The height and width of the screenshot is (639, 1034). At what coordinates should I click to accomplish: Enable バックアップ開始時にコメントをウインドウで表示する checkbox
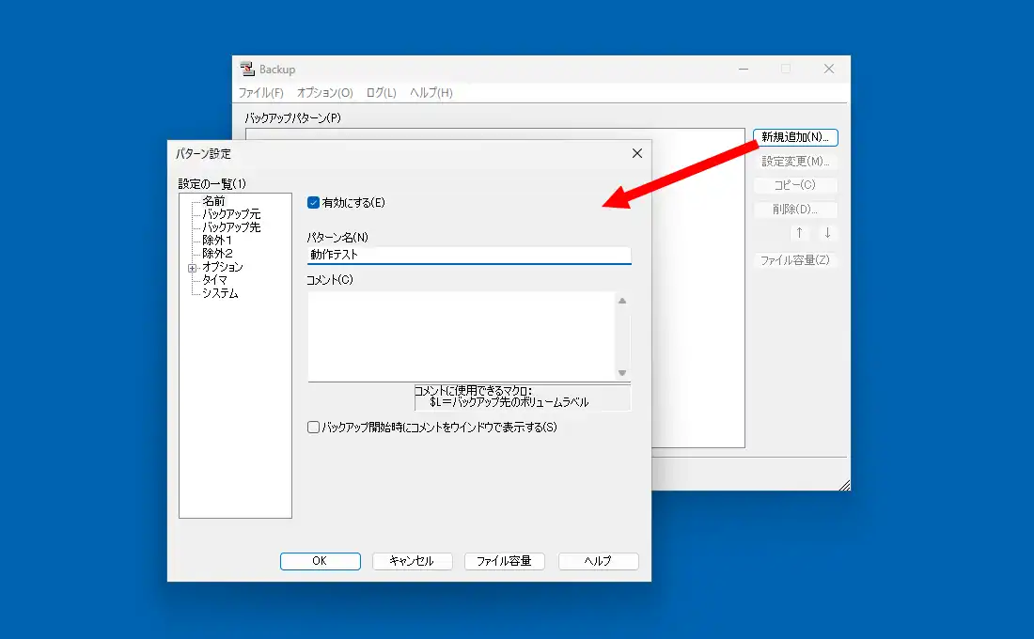pos(314,428)
